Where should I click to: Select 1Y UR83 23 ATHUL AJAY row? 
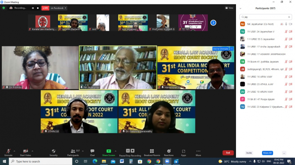pyautogui.click(x=265, y=84)
